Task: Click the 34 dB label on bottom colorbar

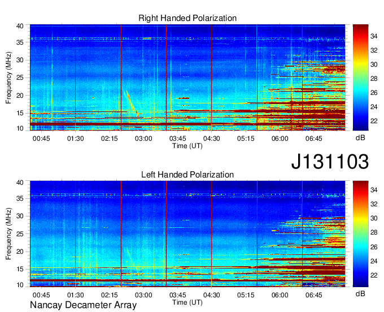Action: click(374, 190)
